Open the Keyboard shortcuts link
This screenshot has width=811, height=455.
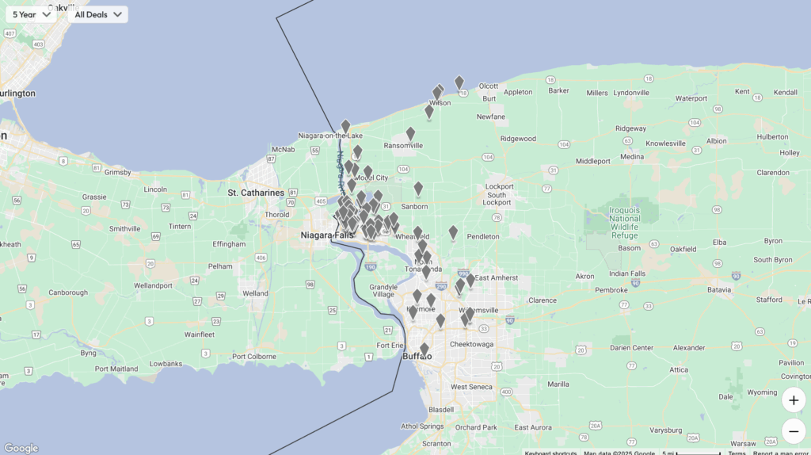click(550, 453)
